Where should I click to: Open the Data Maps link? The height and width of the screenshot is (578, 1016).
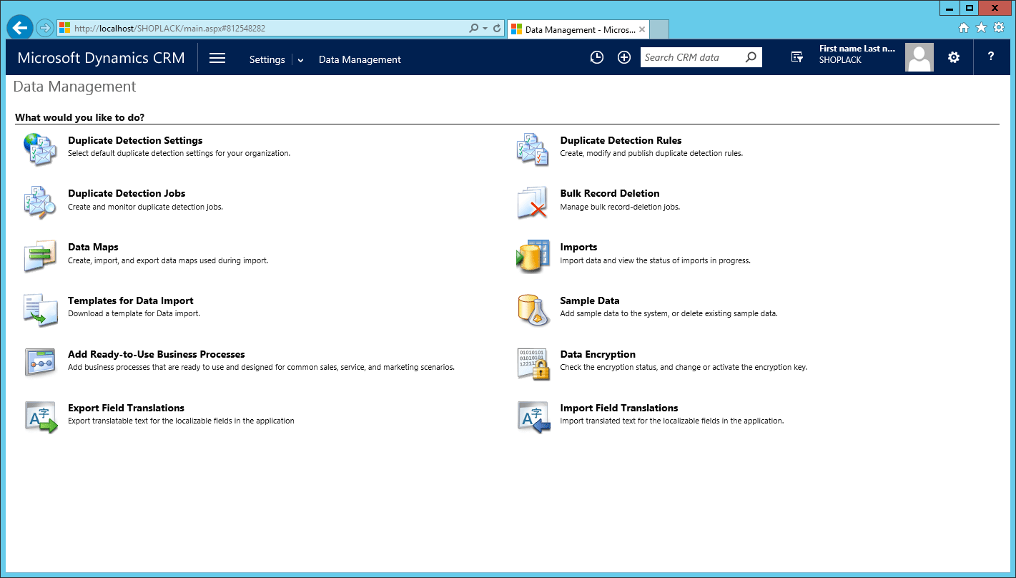coord(93,247)
